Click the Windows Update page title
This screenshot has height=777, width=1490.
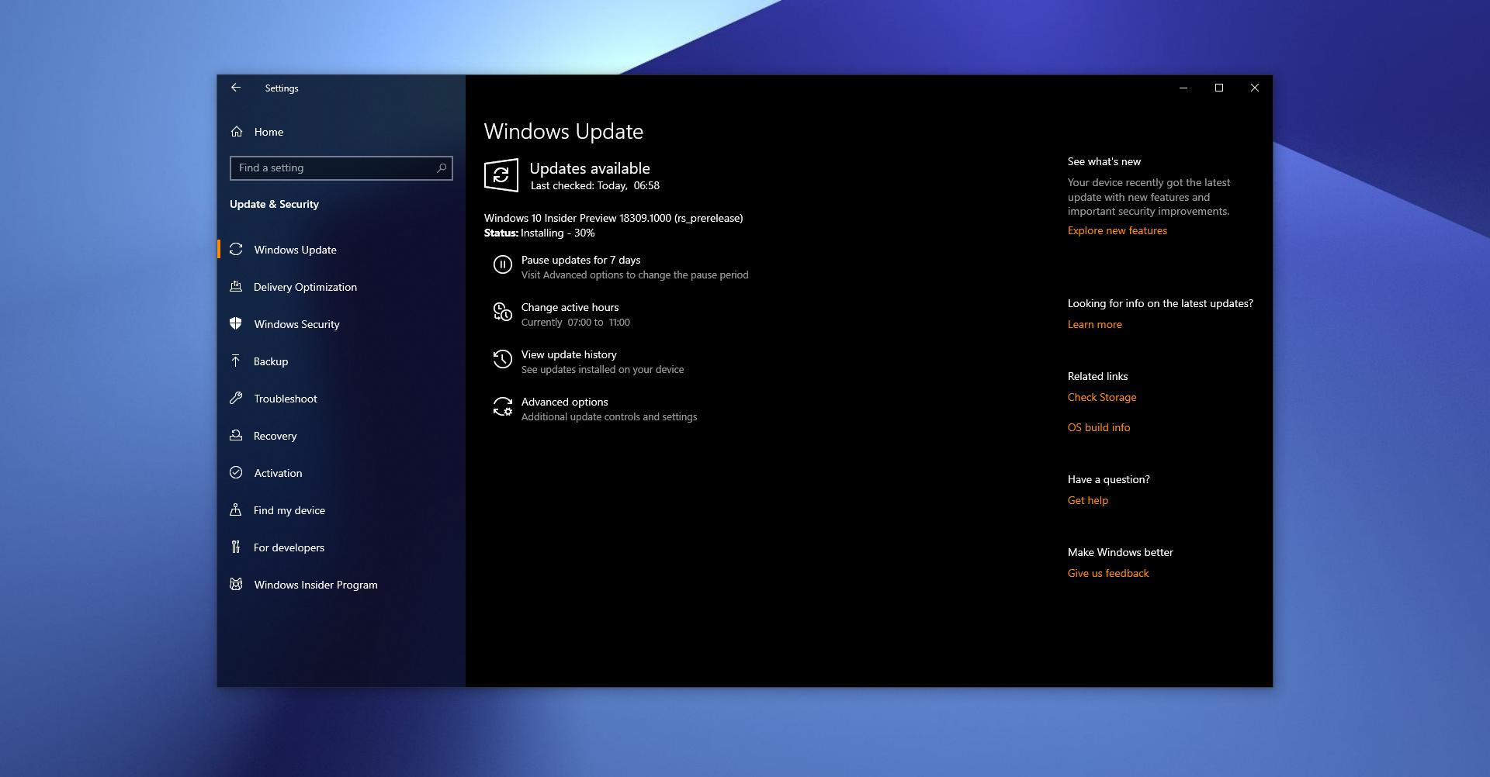[x=563, y=131]
